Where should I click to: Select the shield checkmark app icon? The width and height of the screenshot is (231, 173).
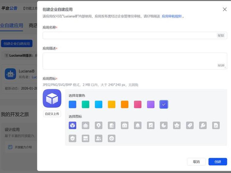tap(72, 138)
